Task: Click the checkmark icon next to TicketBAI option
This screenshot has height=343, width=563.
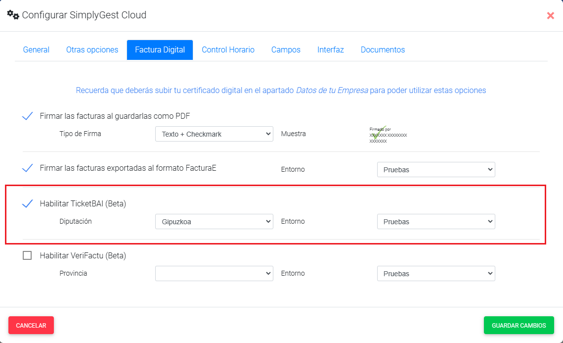Action: tap(27, 202)
